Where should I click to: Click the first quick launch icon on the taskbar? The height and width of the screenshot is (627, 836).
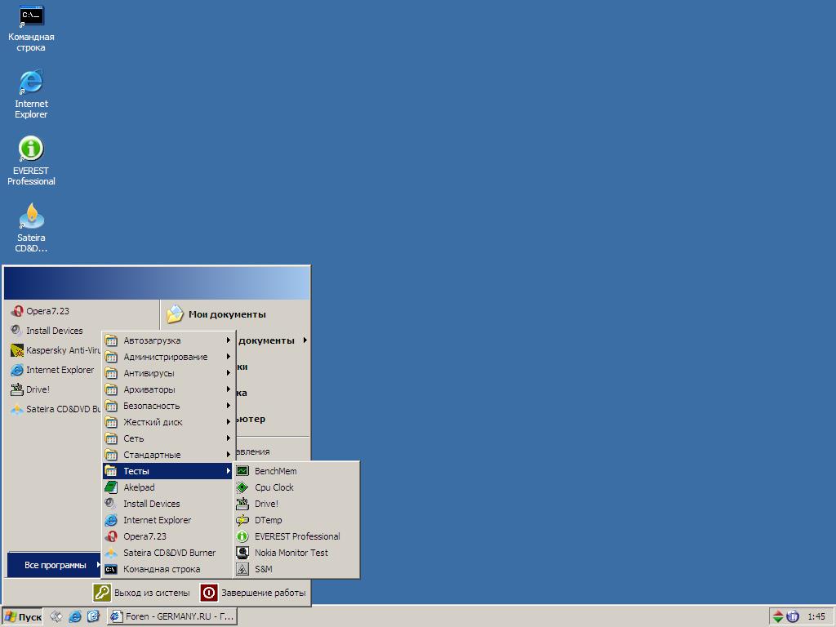pyautogui.click(x=56, y=616)
